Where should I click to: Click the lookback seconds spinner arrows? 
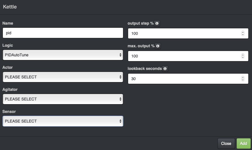click(243, 79)
